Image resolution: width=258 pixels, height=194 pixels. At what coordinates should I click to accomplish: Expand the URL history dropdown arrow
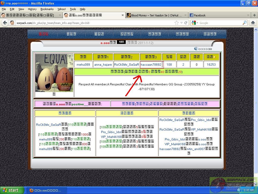[x=181, y=23]
